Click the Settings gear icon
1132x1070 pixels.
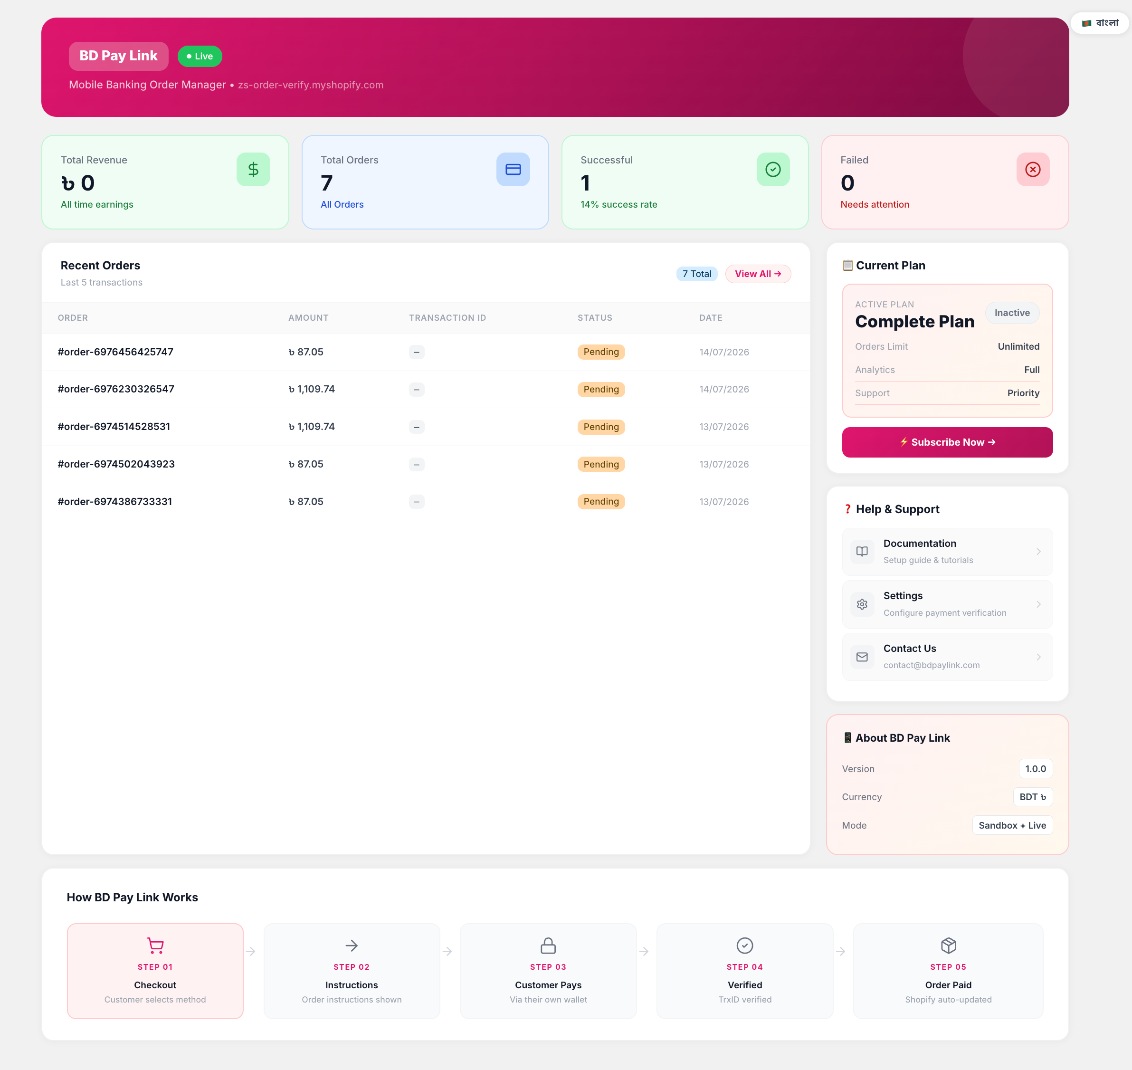(x=862, y=604)
